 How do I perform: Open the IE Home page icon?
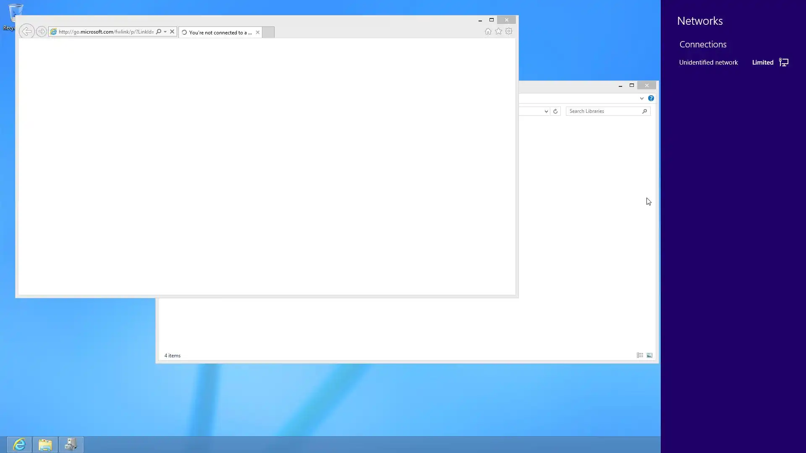coord(488,31)
